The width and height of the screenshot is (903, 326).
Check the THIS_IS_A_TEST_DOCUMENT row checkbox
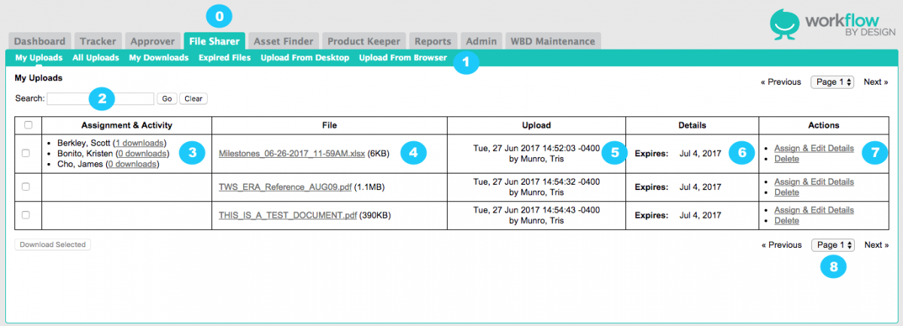(x=26, y=215)
